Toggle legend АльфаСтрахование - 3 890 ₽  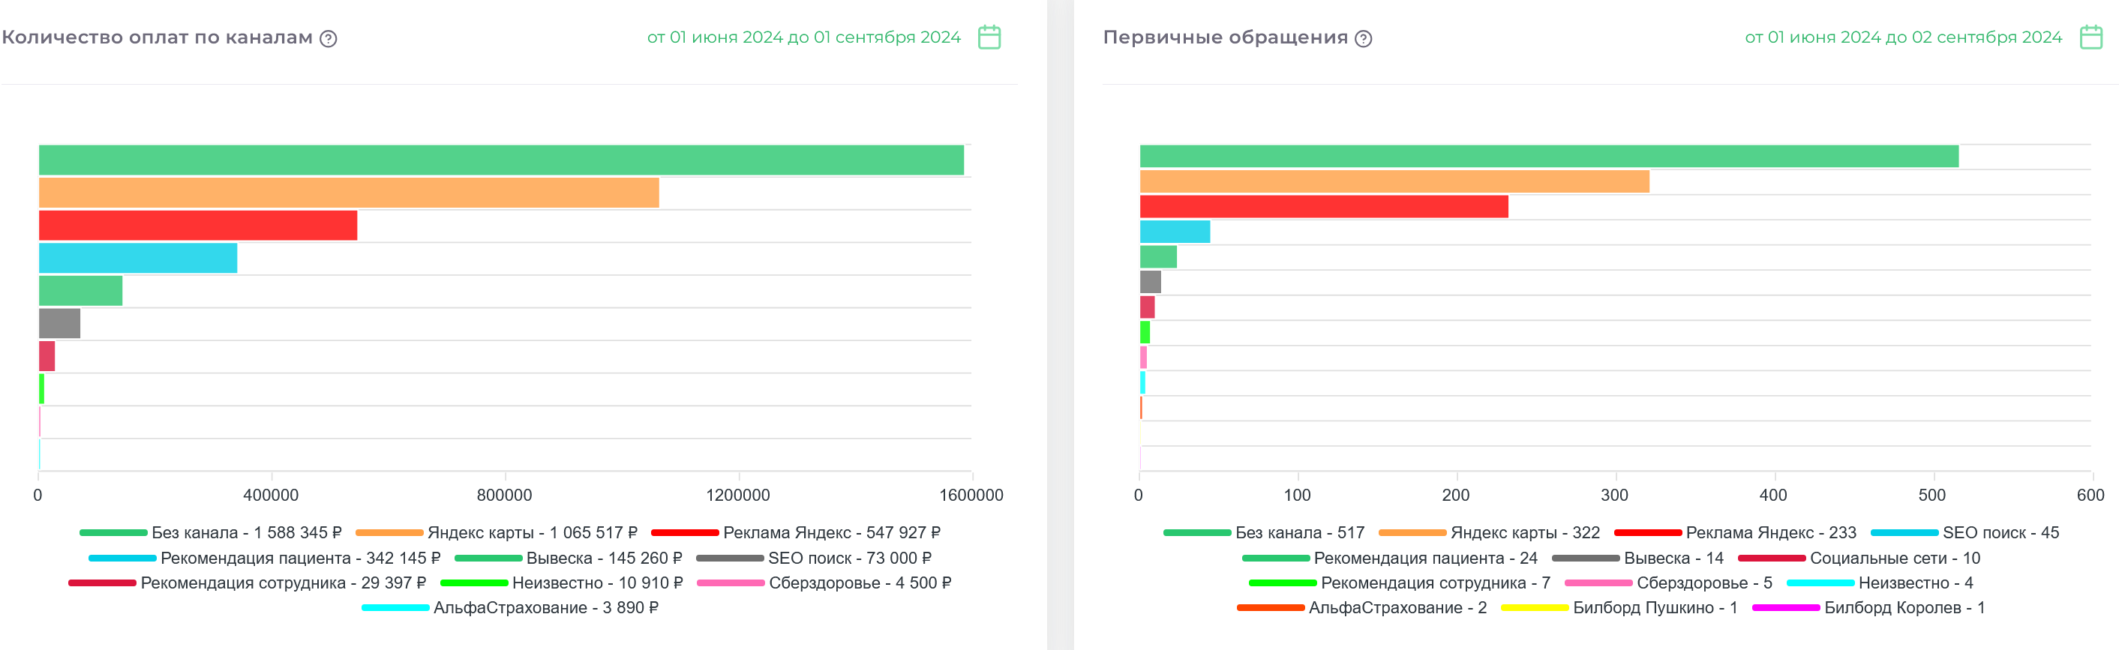[x=510, y=607]
